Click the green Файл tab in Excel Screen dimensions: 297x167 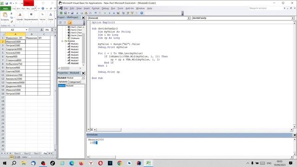pos(6,8)
